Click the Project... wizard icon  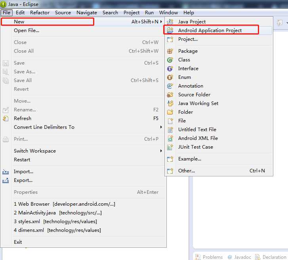pos(170,39)
